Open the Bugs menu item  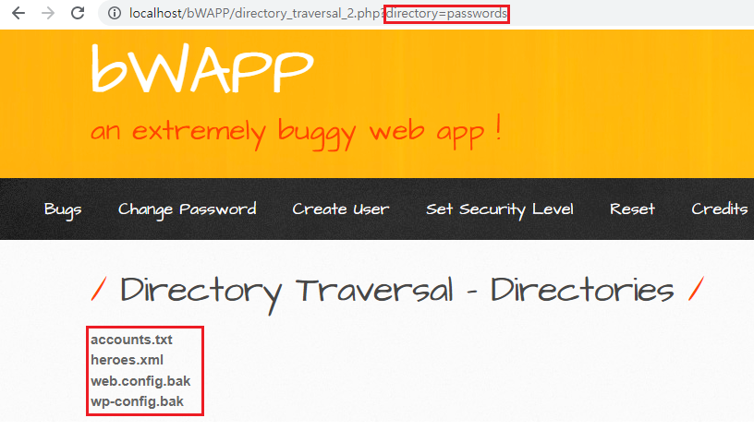click(x=63, y=209)
